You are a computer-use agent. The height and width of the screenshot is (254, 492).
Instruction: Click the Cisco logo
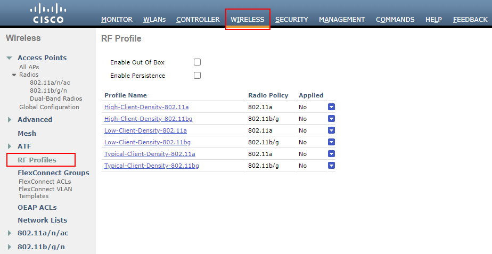pyautogui.click(x=48, y=13)
